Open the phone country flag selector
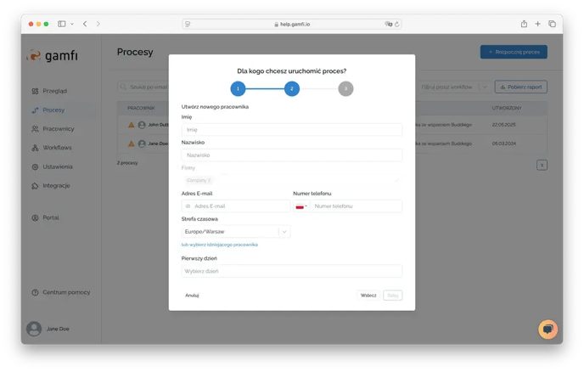The width and height of the screenshot is (584, 372). click(301, 206)
